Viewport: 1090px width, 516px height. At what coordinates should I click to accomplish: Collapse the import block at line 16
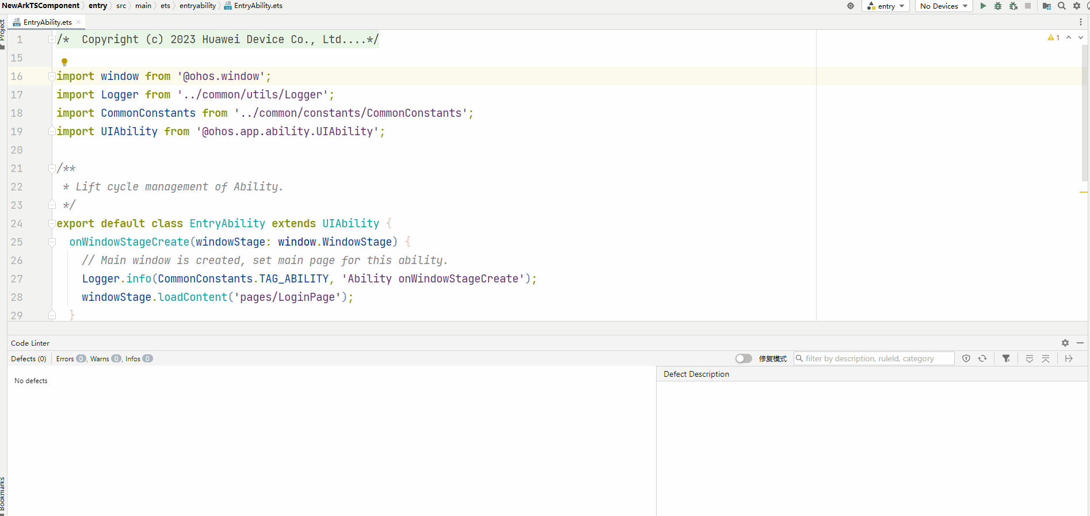click(52, 76)
